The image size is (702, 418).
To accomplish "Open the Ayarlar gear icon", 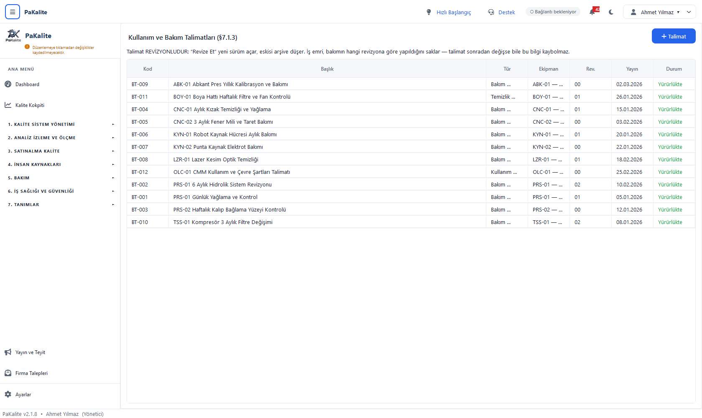I will click(x=8, y=395).
